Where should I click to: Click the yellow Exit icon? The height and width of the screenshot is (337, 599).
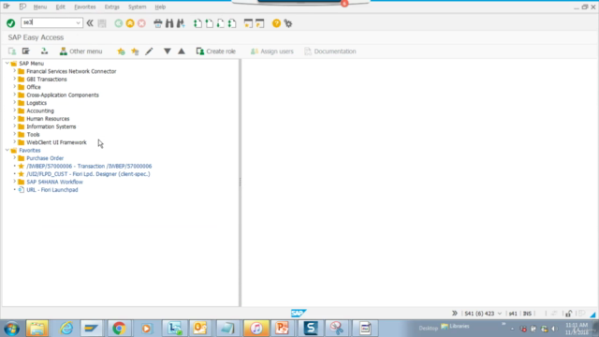pyautogui.click(x=130, y=23)
